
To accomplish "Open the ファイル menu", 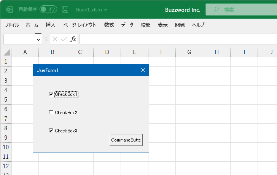I will (12, 25).
